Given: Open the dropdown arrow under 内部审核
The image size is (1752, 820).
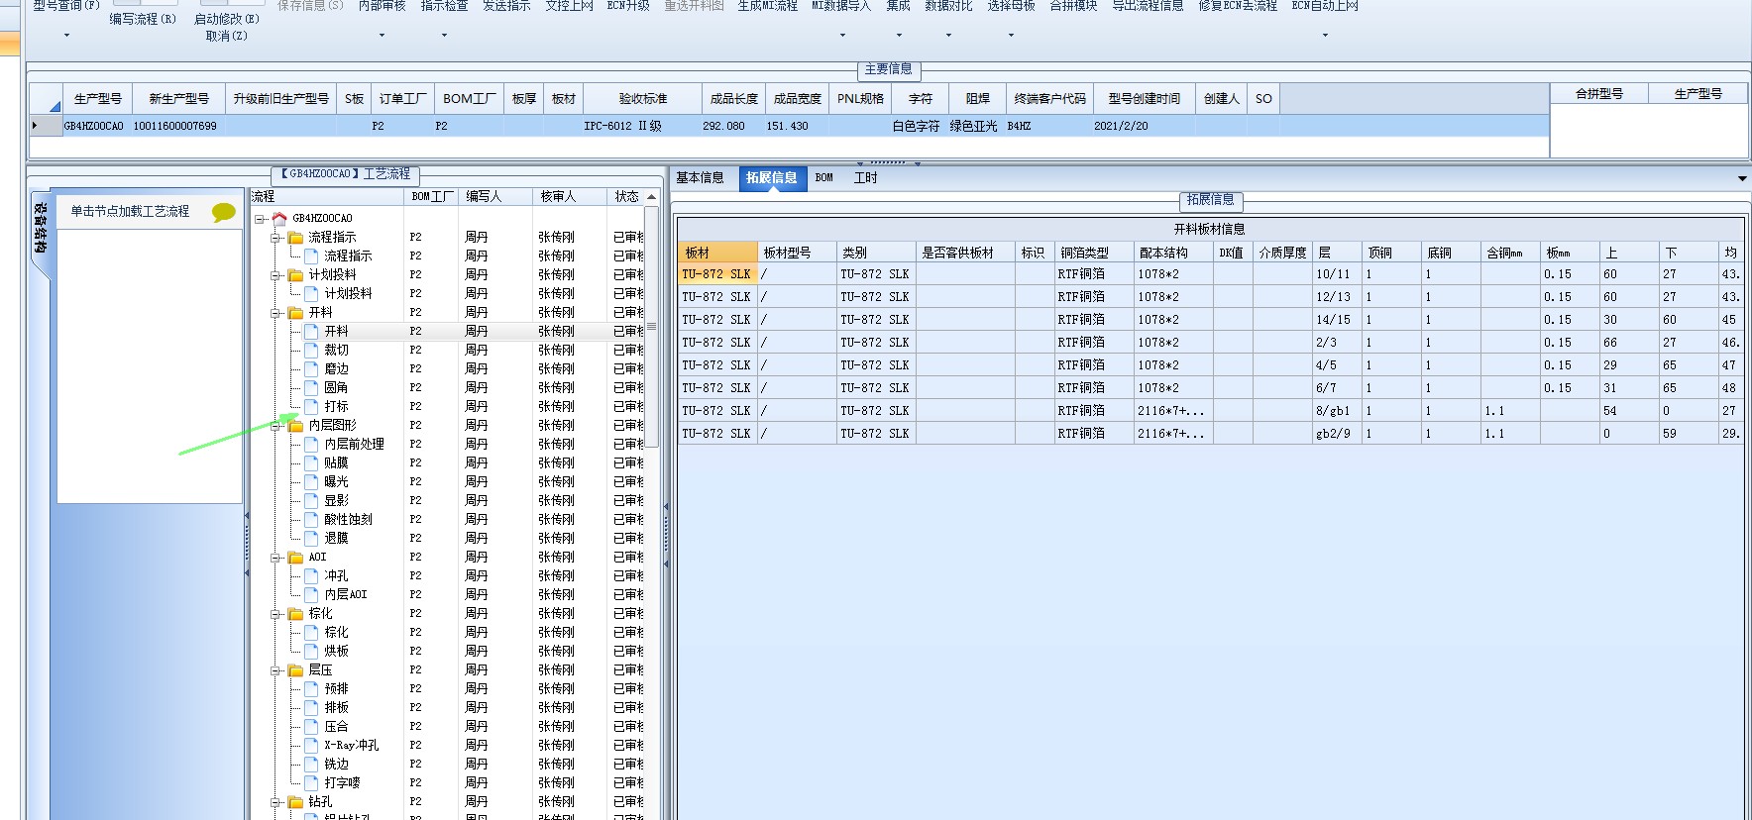Looking at the screenshot, I should coord(382,36).
